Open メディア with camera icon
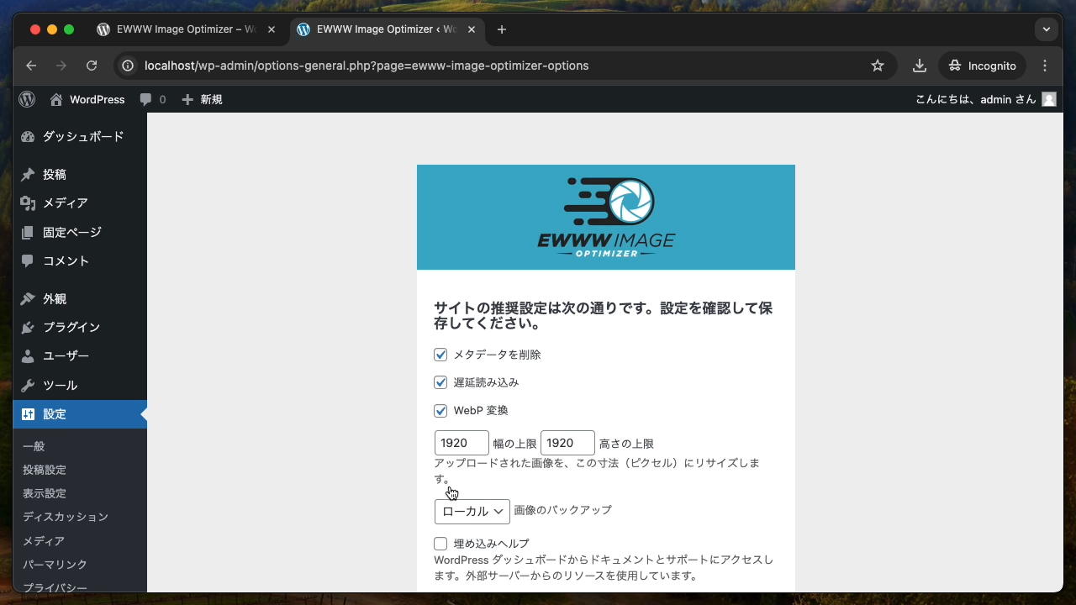 [80, 203]
